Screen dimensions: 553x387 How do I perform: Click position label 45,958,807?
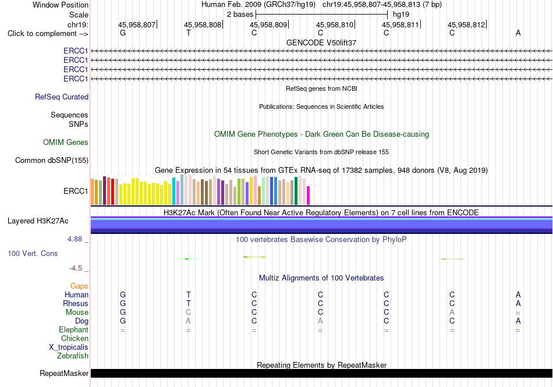pos(137,24)
